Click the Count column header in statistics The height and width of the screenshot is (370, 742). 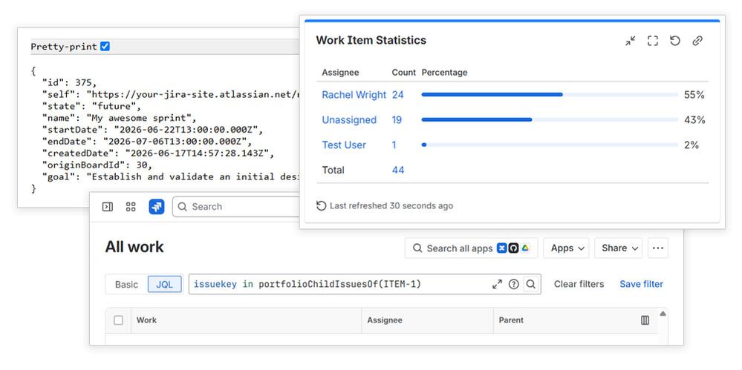tap(403, 73)
